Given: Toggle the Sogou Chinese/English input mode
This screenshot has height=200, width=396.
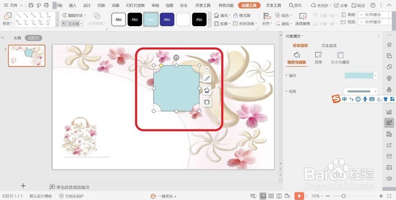Looking at the screenshot, I should [345, 99].
